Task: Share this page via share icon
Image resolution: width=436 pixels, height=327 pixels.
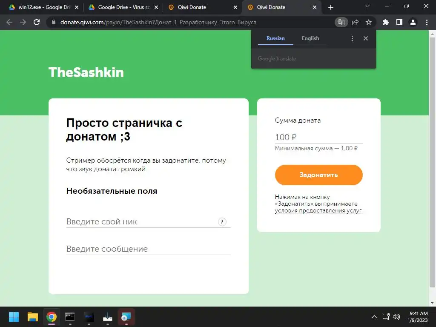Action: (355, 22)
